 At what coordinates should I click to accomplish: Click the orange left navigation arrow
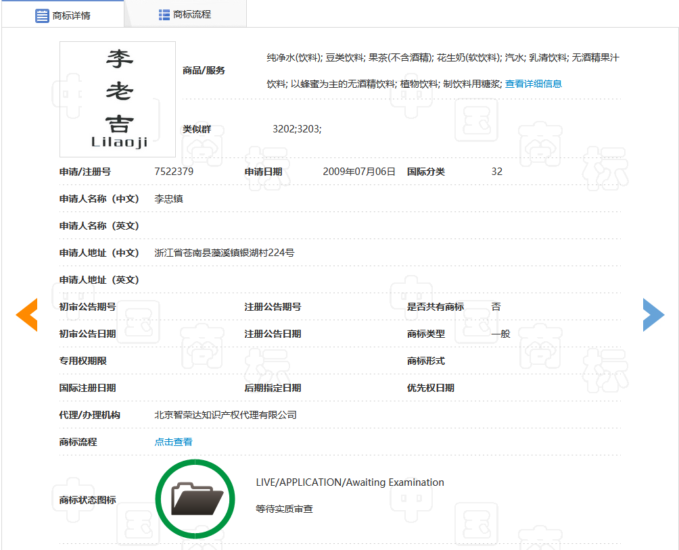click(x=26, y=314)
